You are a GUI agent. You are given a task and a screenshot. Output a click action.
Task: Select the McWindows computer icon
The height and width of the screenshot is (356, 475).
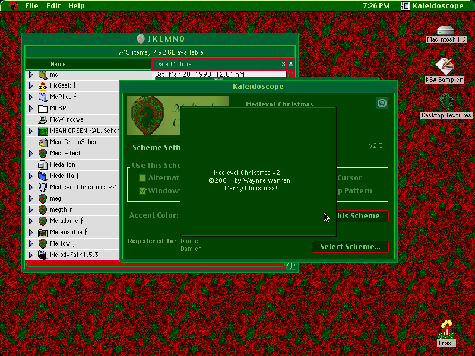click(43, 120)
